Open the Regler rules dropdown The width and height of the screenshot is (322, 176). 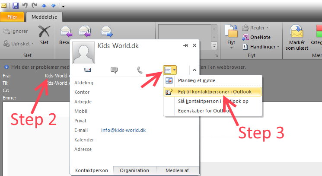coord(255,28)
